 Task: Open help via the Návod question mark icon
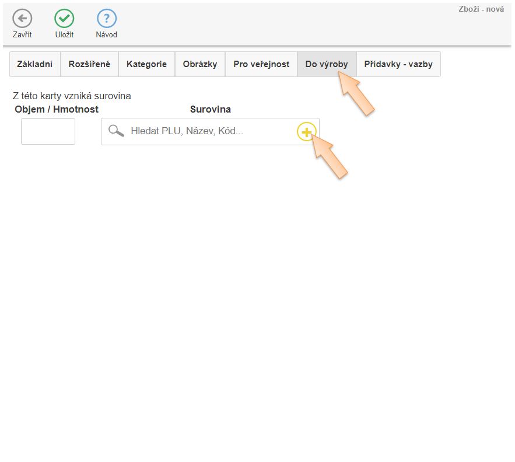pos(106,18)
